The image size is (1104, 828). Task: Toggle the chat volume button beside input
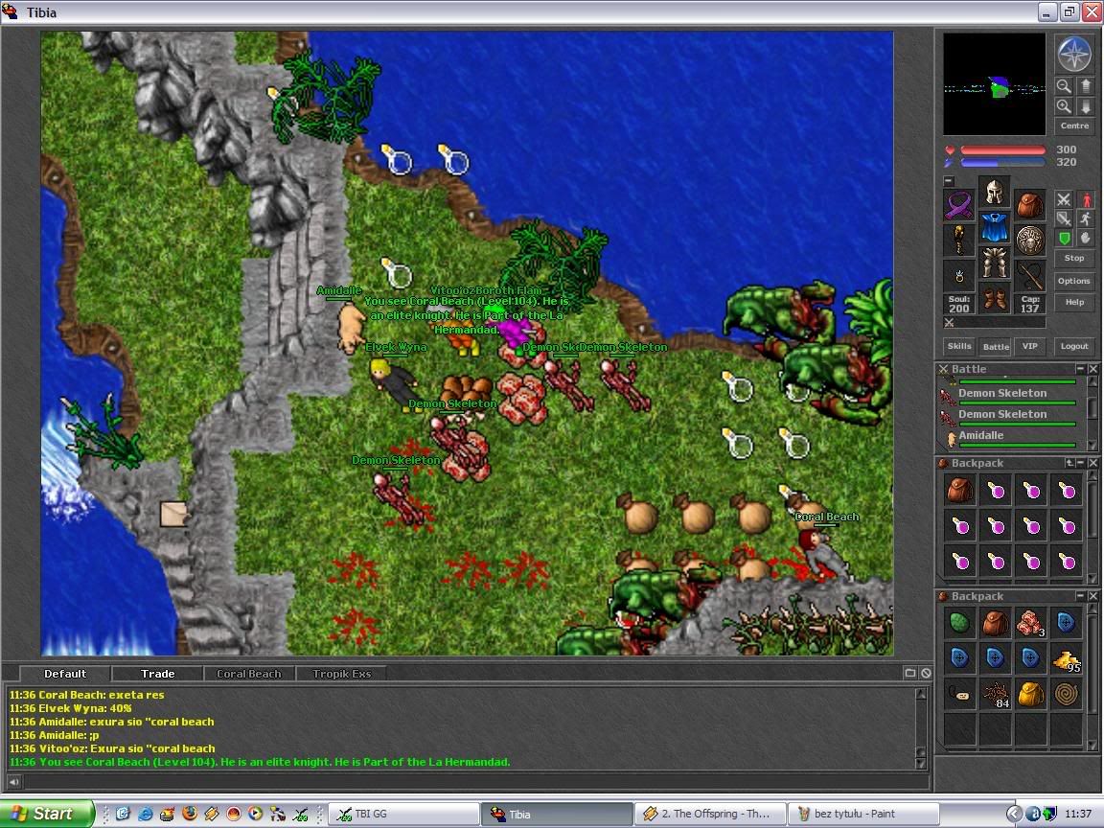(x=13, y=781)
